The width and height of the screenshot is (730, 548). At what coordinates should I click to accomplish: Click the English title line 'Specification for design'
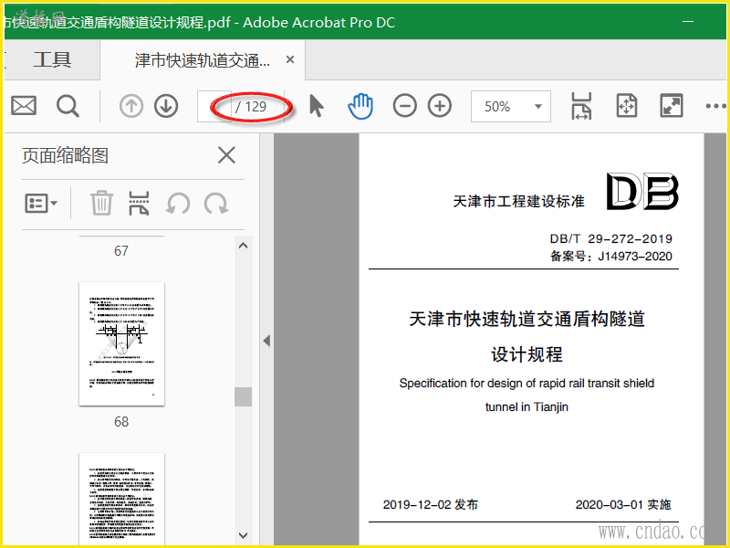click(527, 384)
